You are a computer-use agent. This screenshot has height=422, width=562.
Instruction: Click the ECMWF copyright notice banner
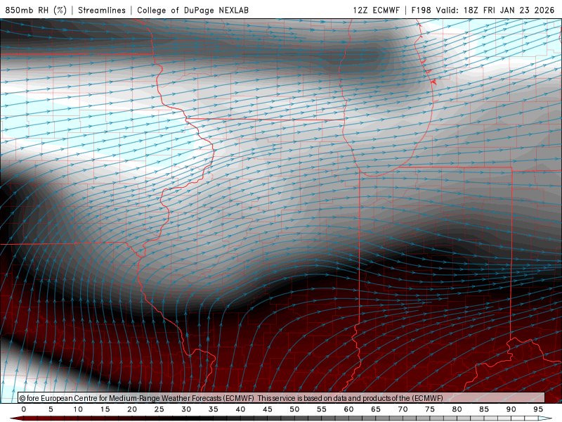click(282, 398)
